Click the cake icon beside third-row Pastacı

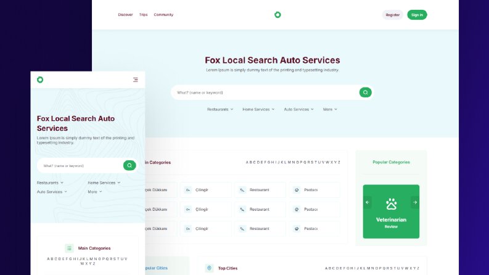(297, 229)
